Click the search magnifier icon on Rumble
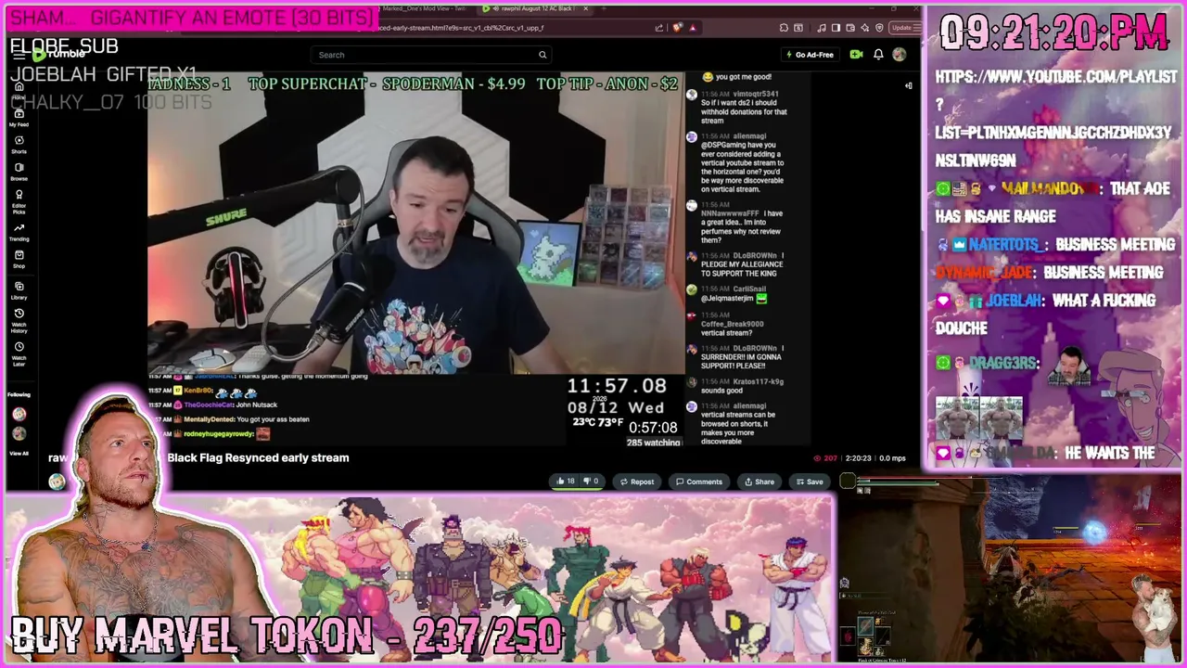Viewport: 1187px width, 668px height. pyautogui.click(x=542, y=55)
